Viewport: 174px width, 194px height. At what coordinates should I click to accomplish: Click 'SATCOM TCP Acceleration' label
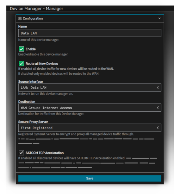click(x=45, y=153)
